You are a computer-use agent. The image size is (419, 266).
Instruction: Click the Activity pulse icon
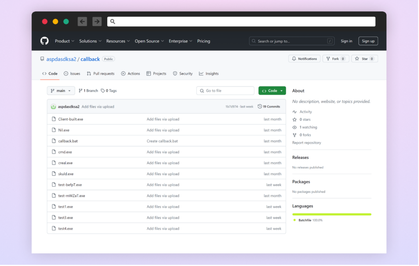tap(295, 112)
